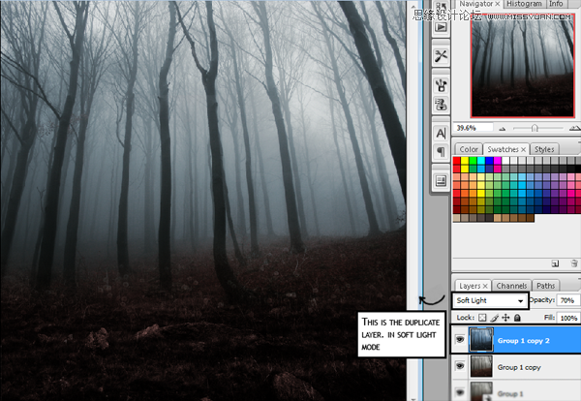Open the Brushes panel icon
The height and width of the screenshot is (401, 581).
click(441, 85)
